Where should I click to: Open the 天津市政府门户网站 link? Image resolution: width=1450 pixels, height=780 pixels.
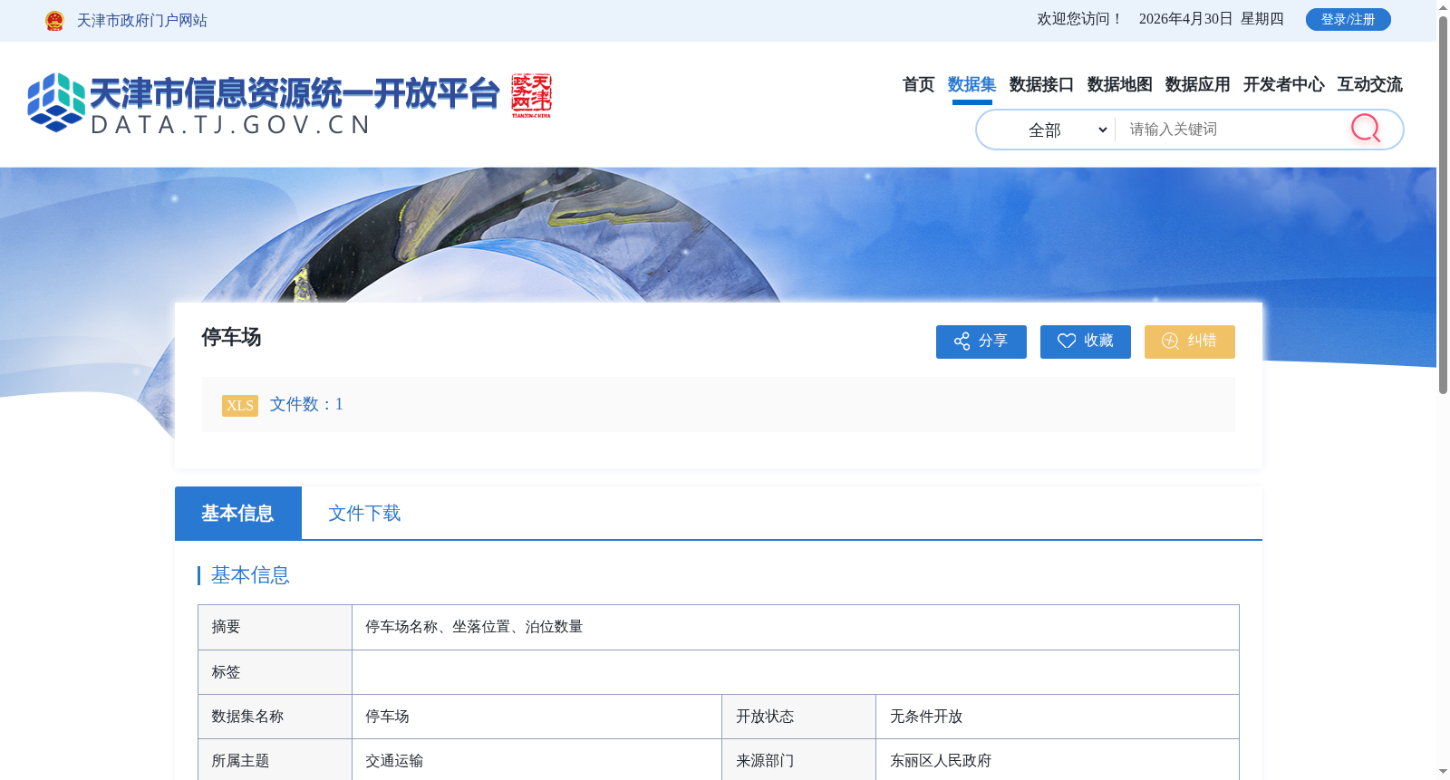[x=142, y=20]
